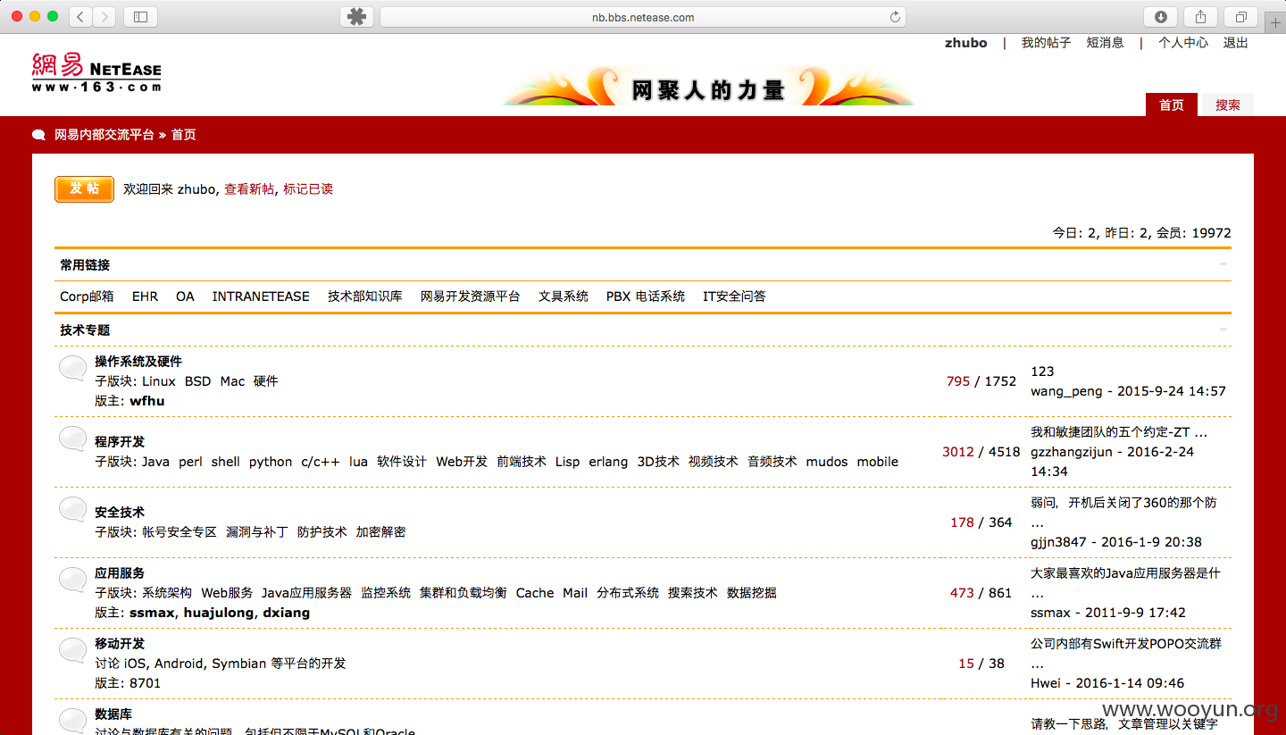Open latest post 我和敏捷团队的五个约定-ZT
Screen dimensions: 1286x735
1119,432
